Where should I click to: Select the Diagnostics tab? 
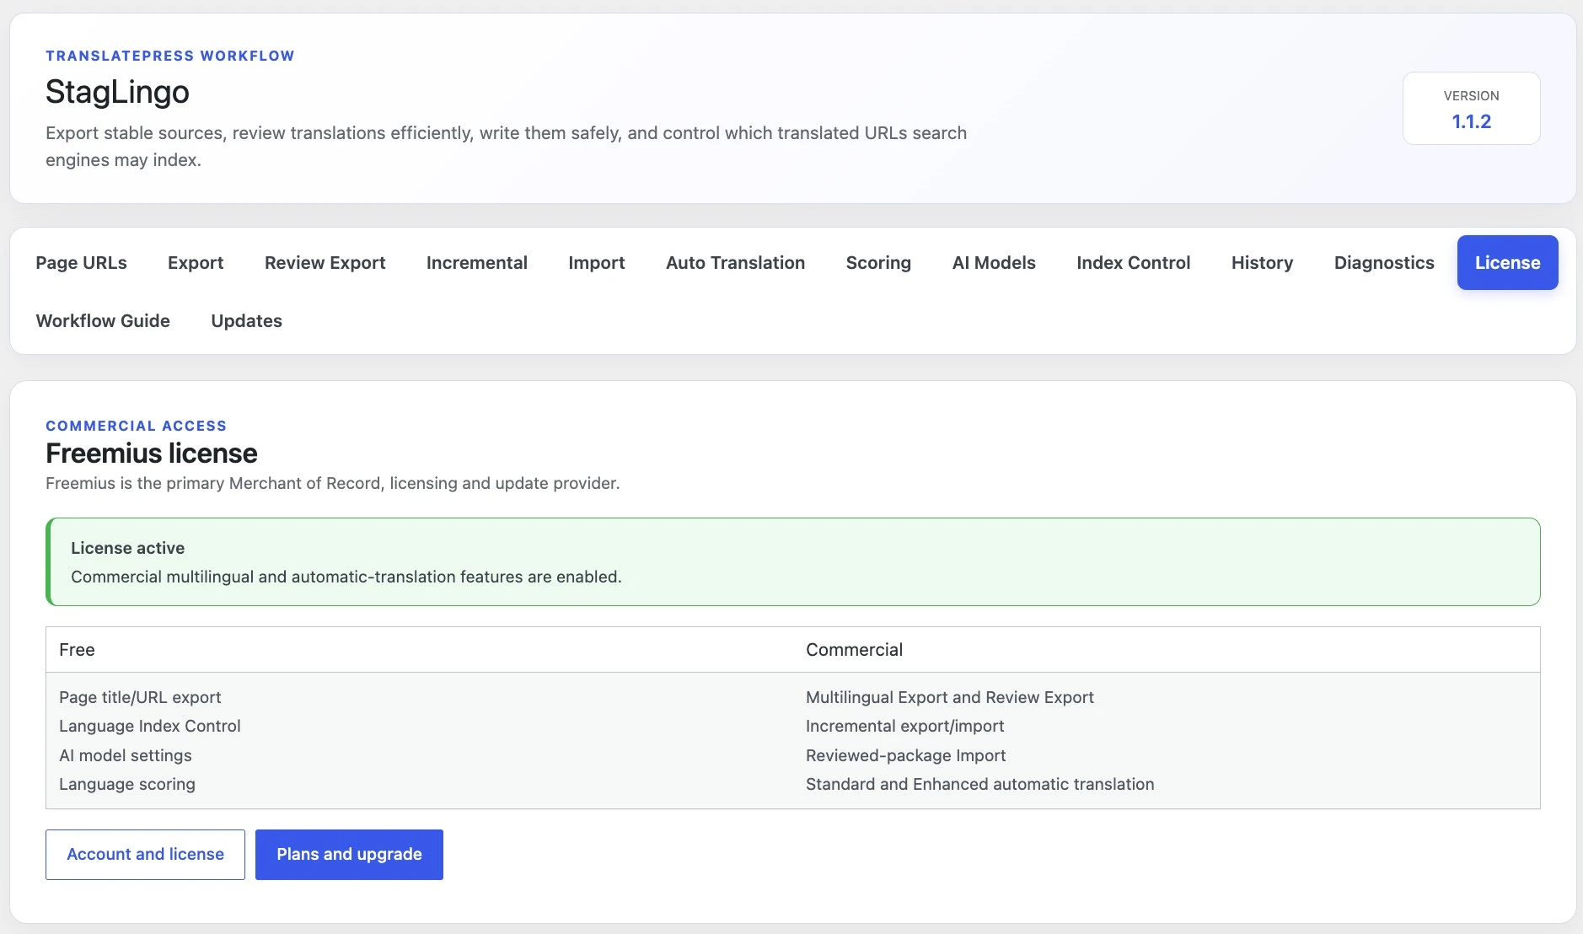(1384, 263)
